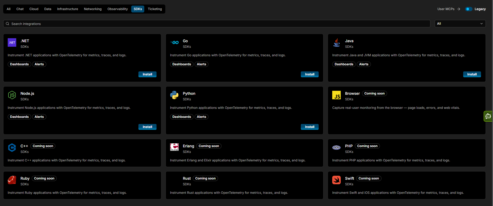The height and width of the screenshot is (206, 493).
Task: Click the Go card Alerts tag
Action: pyautogui.click(x=202, y=64)
